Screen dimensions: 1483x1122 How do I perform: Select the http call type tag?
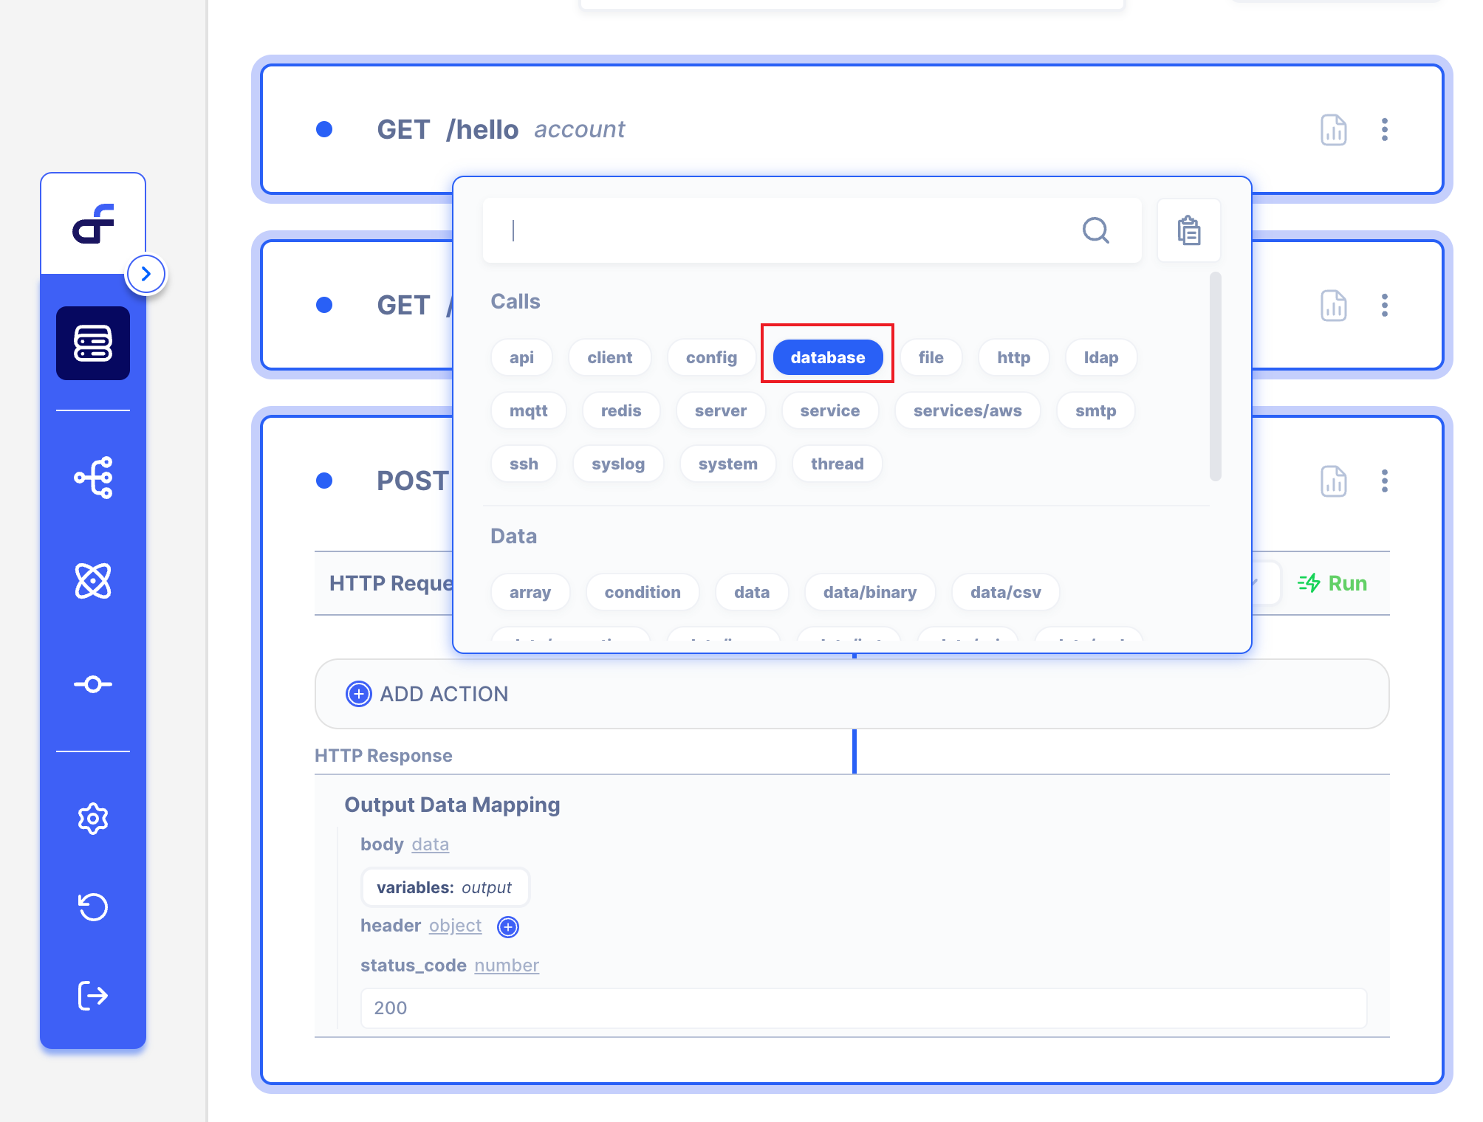[x=1012, y=357]
